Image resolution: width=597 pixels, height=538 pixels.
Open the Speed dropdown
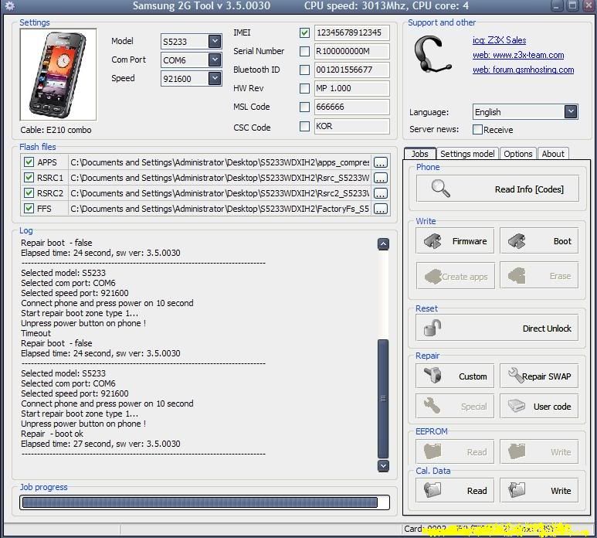click(x=215, y=78)
